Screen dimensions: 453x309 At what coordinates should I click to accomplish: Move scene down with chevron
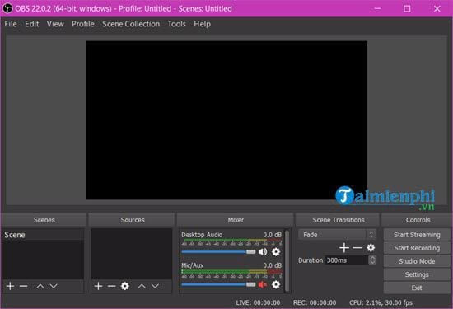click(54, 286)
